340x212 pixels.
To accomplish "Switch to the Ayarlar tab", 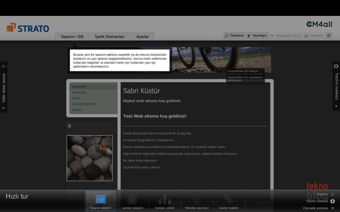I will 142,37.
